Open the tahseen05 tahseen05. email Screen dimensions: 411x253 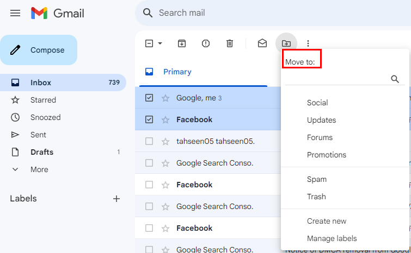(216, 141)
